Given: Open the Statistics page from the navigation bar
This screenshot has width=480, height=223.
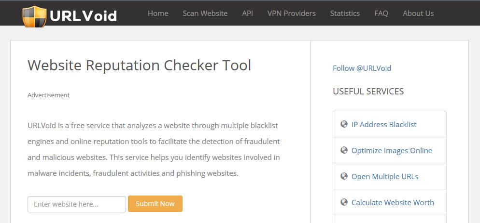Looking at the screenshot, I should tap(345, 13).
